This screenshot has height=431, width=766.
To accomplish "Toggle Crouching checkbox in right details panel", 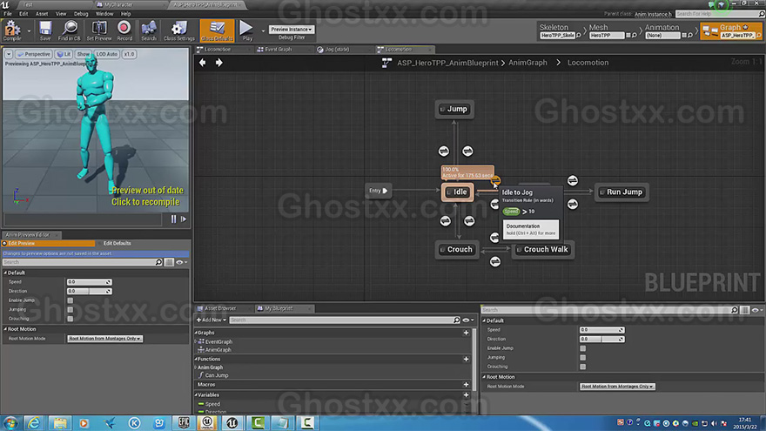I will pyautogui.click(x=583, y=367).
